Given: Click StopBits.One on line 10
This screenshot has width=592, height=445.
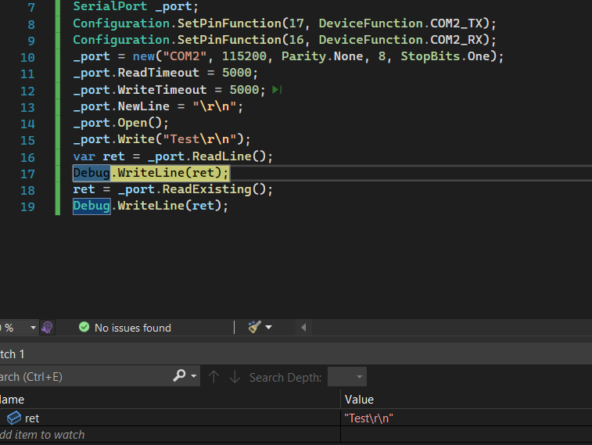Looking at the screenshot, I should pyautogui.click(x=445, y=56).
